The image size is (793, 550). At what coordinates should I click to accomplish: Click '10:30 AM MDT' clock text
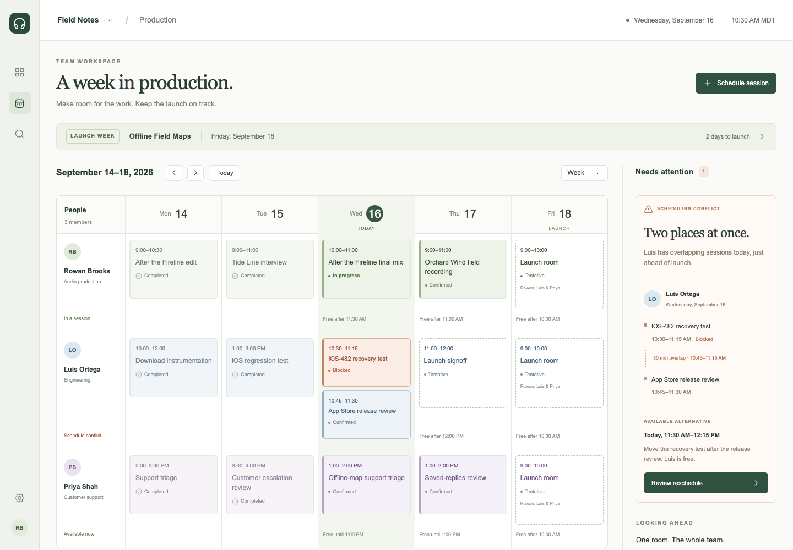click(753, 20)
